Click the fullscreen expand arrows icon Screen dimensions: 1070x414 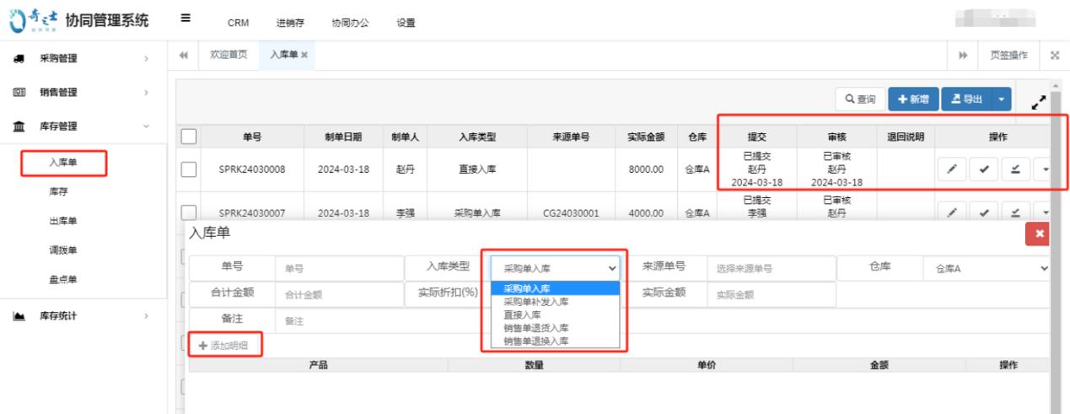point(1039,102)
